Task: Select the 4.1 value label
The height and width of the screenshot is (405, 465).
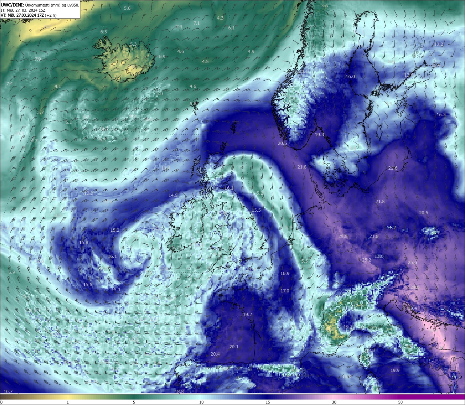Action: (58, 86)
